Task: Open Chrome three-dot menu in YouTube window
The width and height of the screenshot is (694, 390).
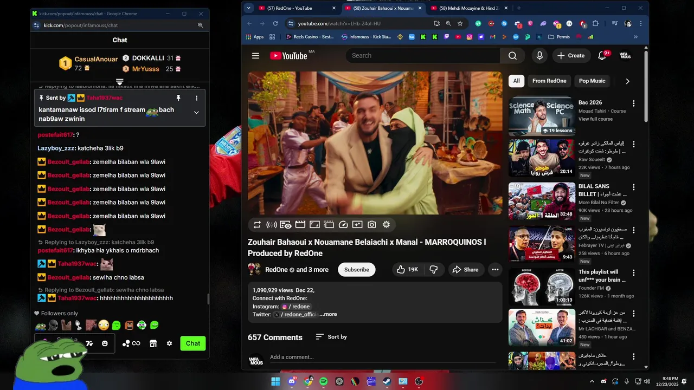Action: pos(641,23)
